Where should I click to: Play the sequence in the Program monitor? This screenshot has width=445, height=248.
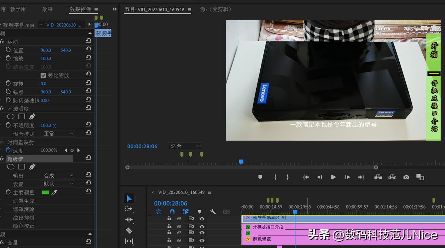tap(333, 177)
